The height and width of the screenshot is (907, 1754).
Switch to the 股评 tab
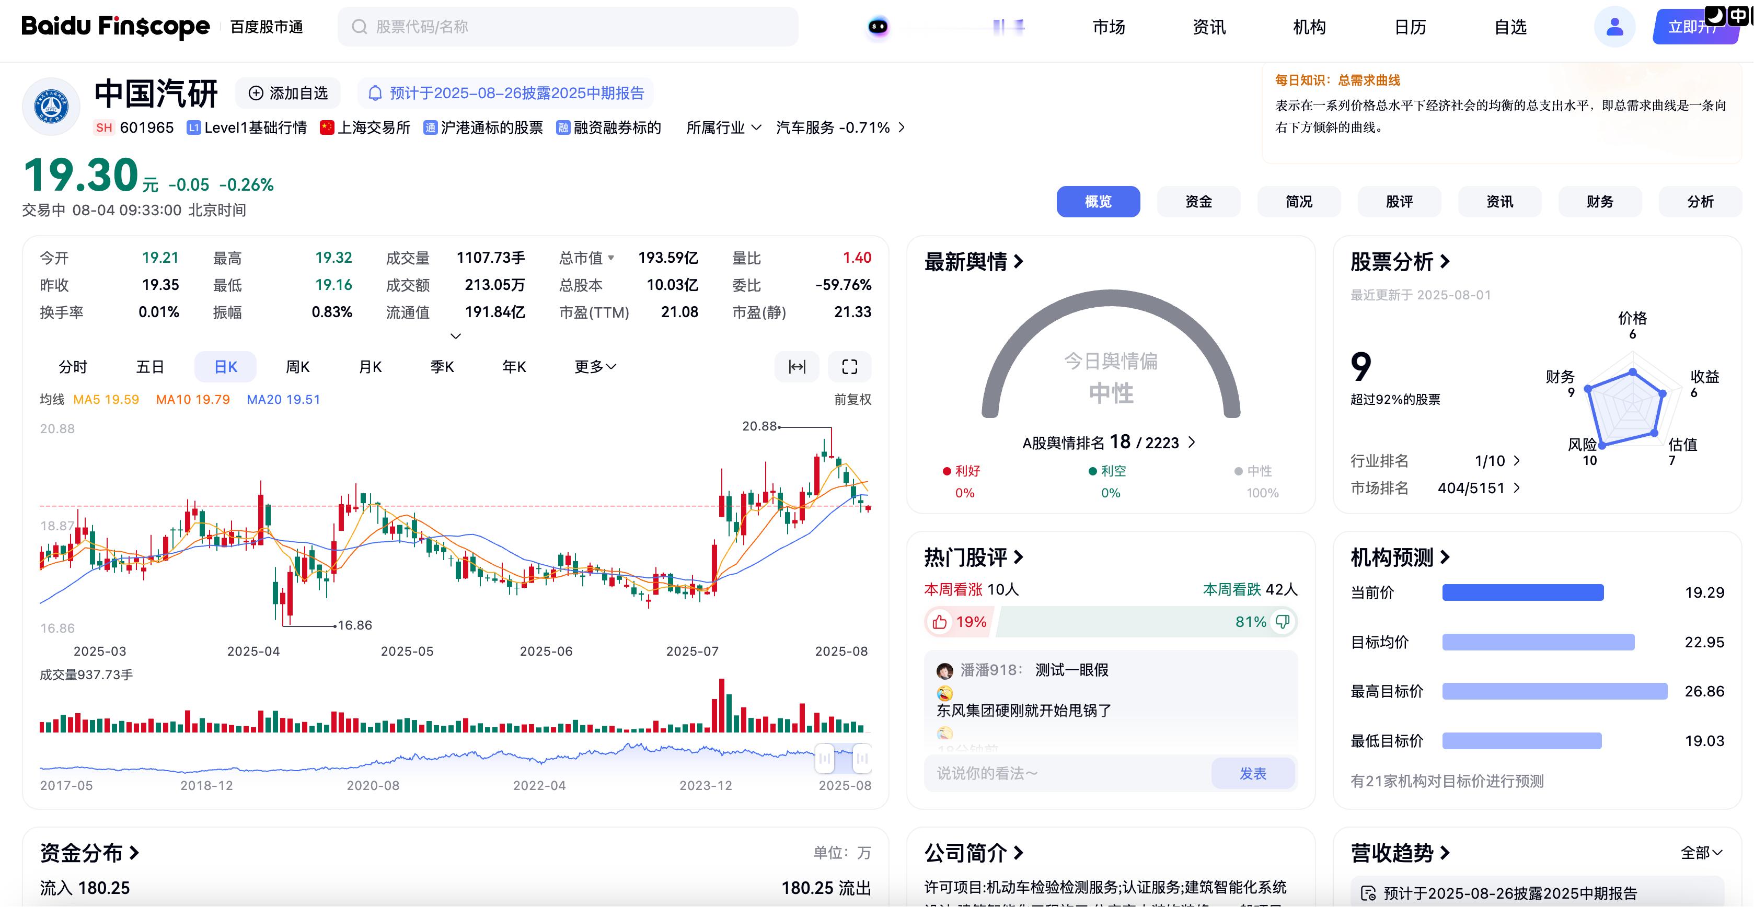[1399, 201]
